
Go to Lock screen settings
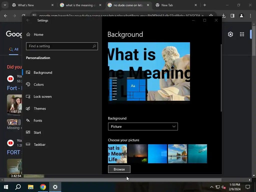(62, 96)
